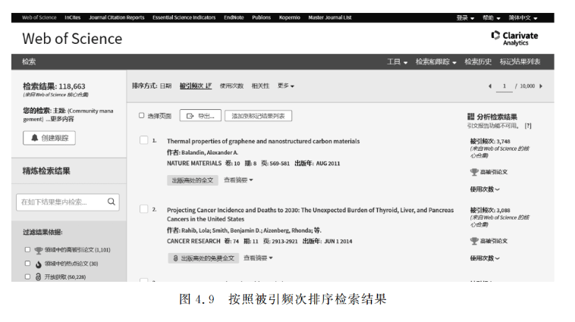The height and width of the screenshot is (322, 575).
Task: Expand the 更多 sort options
Action: [286, 86]
